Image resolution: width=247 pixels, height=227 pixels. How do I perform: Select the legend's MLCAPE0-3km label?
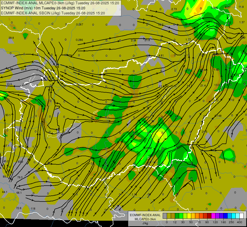tap(145, 219)
